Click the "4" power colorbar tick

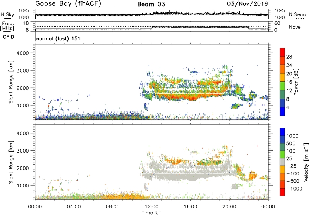pos(288,107)
